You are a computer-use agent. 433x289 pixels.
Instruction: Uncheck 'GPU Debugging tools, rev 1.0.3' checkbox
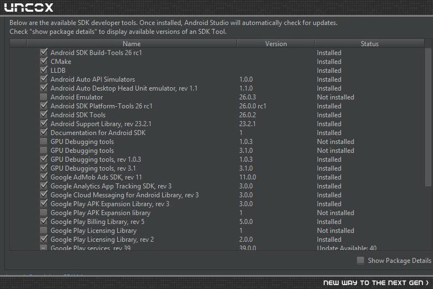[x=44, y=159]
